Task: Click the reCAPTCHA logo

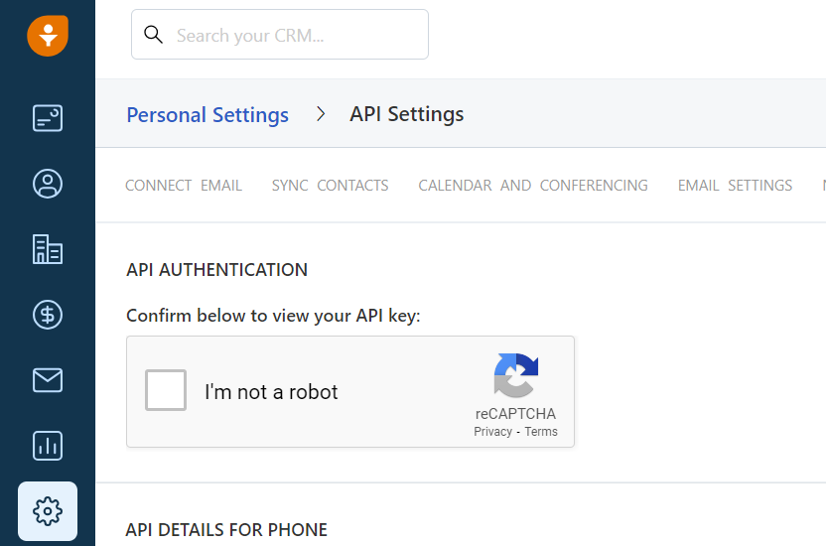Action: click(515, 377)
